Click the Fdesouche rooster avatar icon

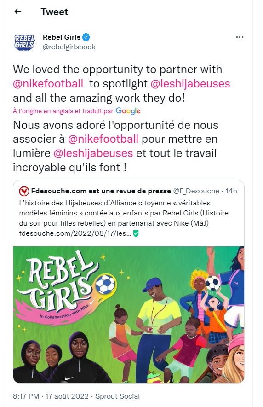point(24,191)
